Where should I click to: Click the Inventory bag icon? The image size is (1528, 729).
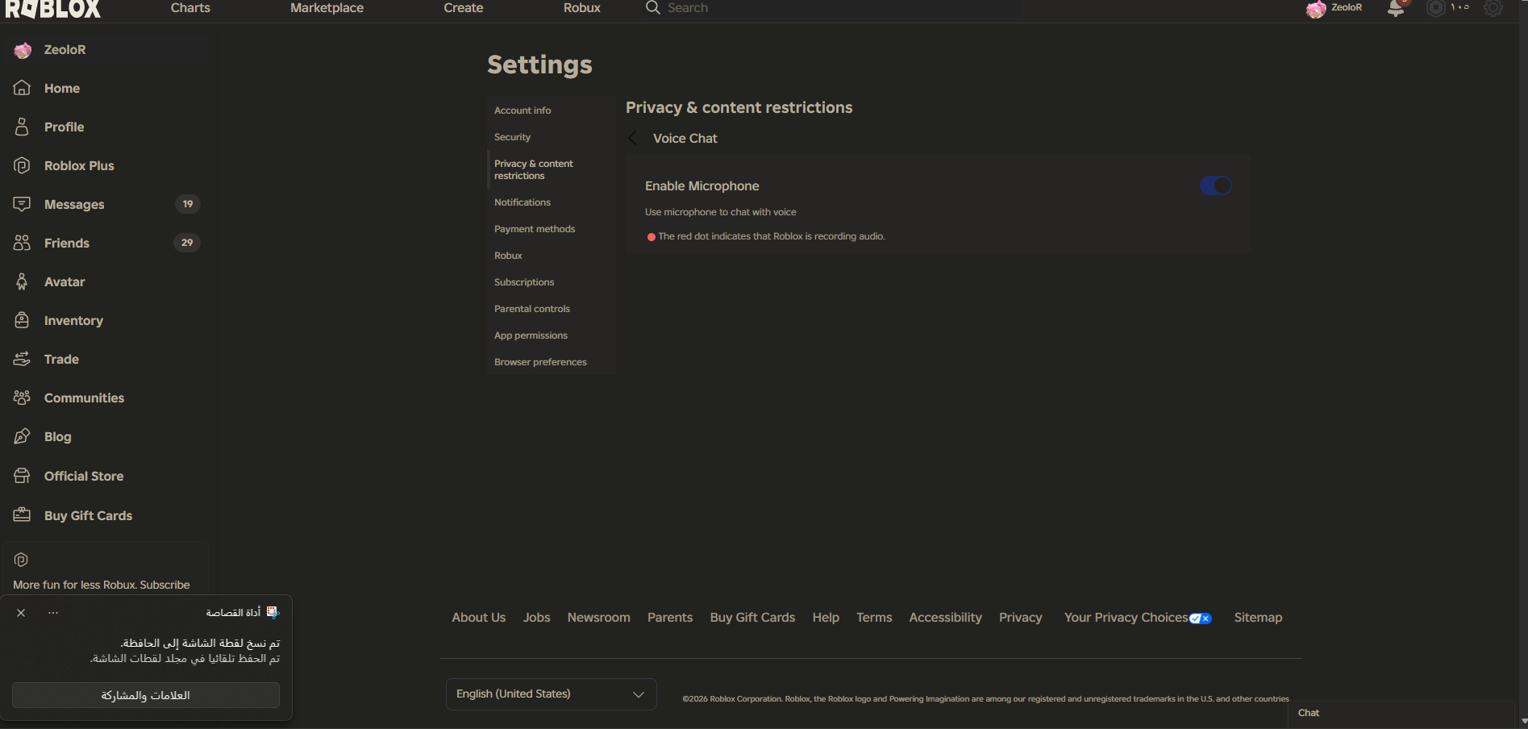[23, 320]
